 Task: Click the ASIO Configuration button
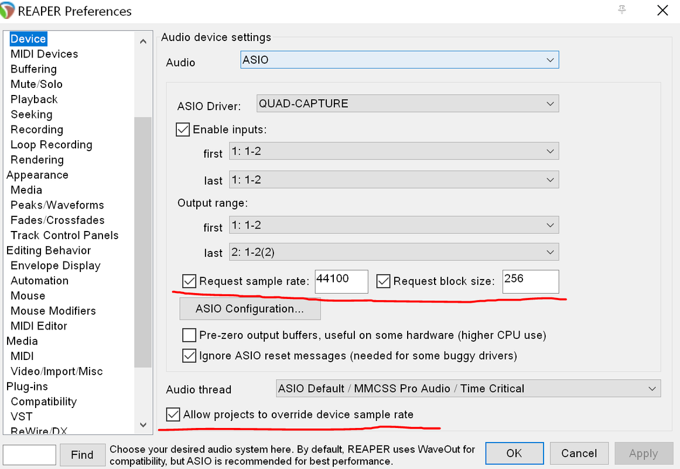[250, 309]
